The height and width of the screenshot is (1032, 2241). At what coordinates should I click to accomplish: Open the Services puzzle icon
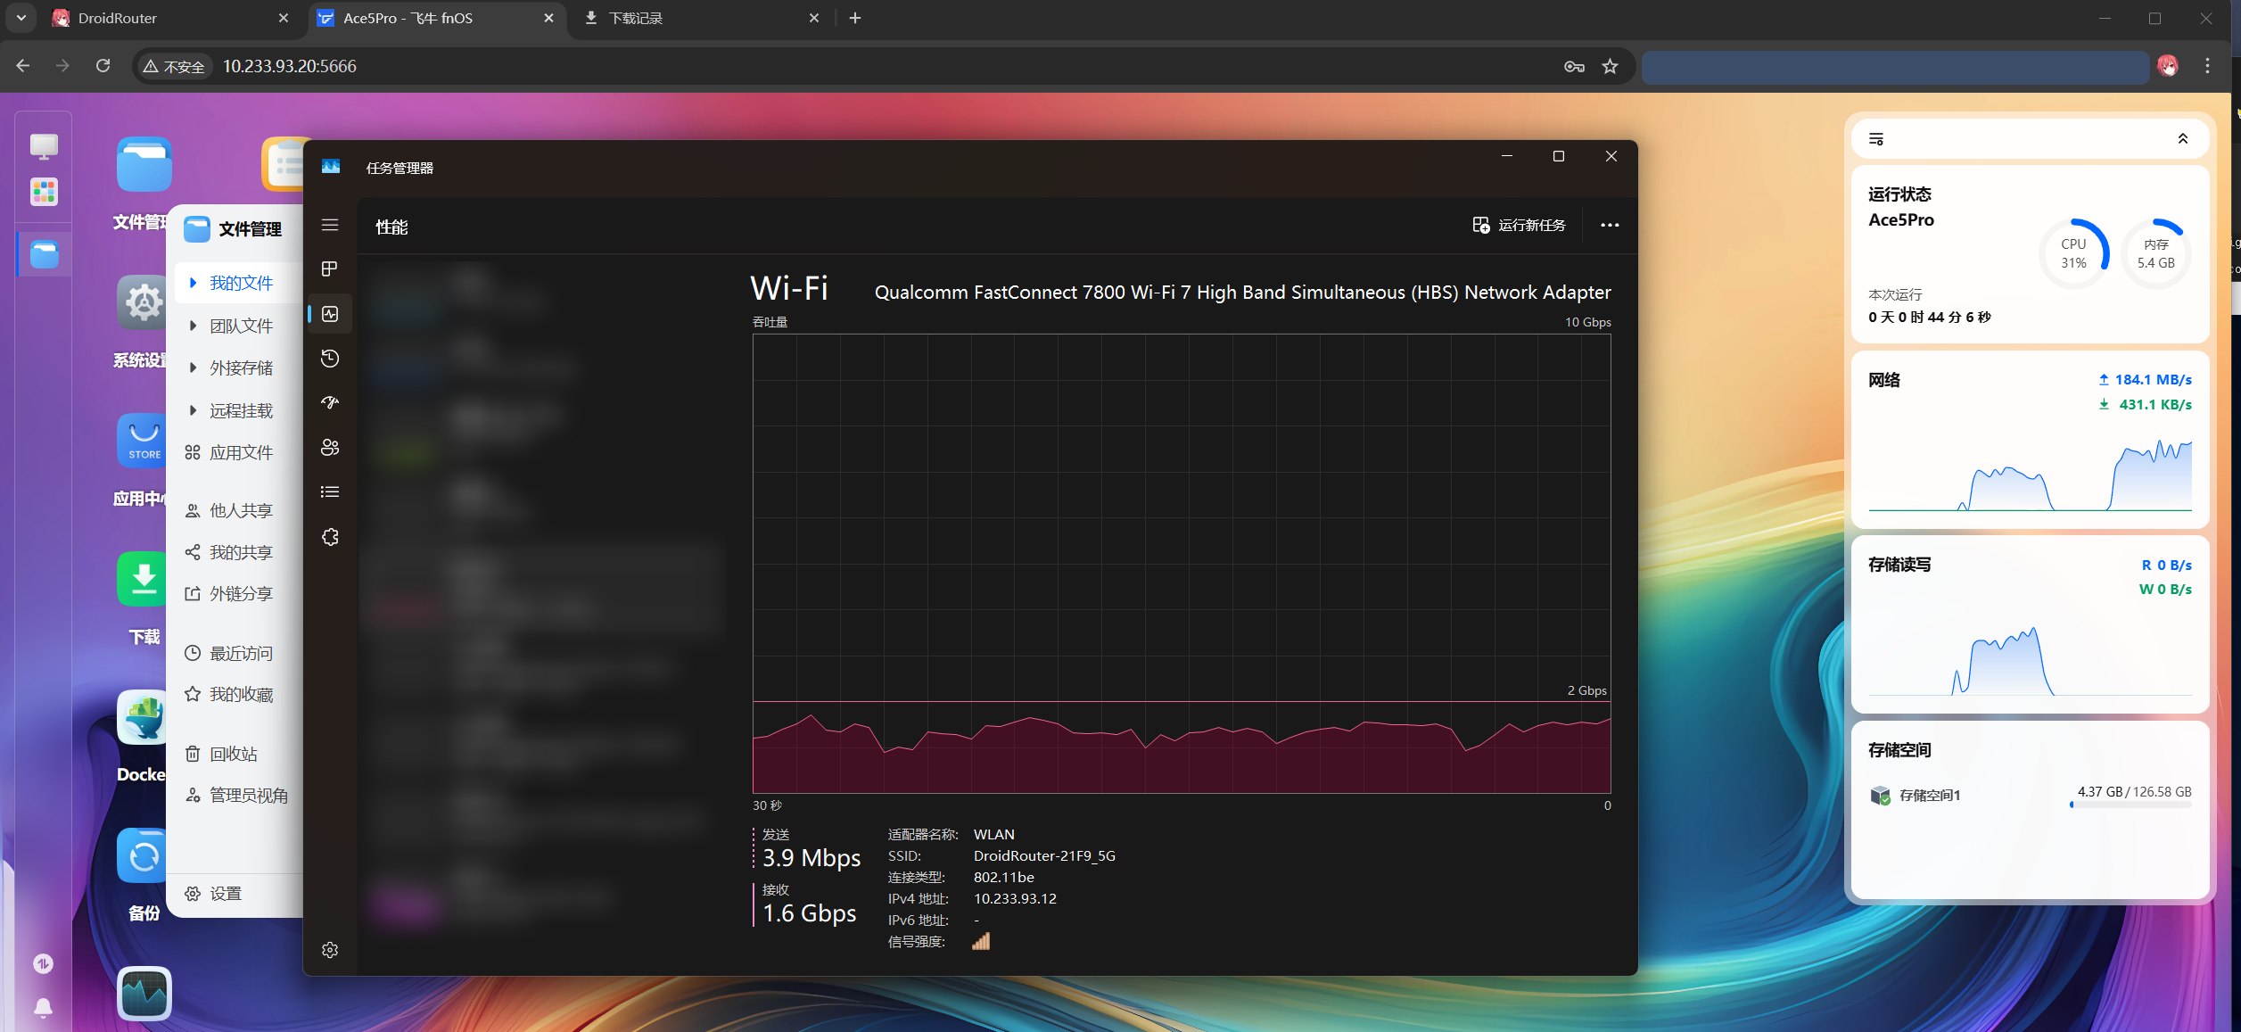[x=330, y=537]
